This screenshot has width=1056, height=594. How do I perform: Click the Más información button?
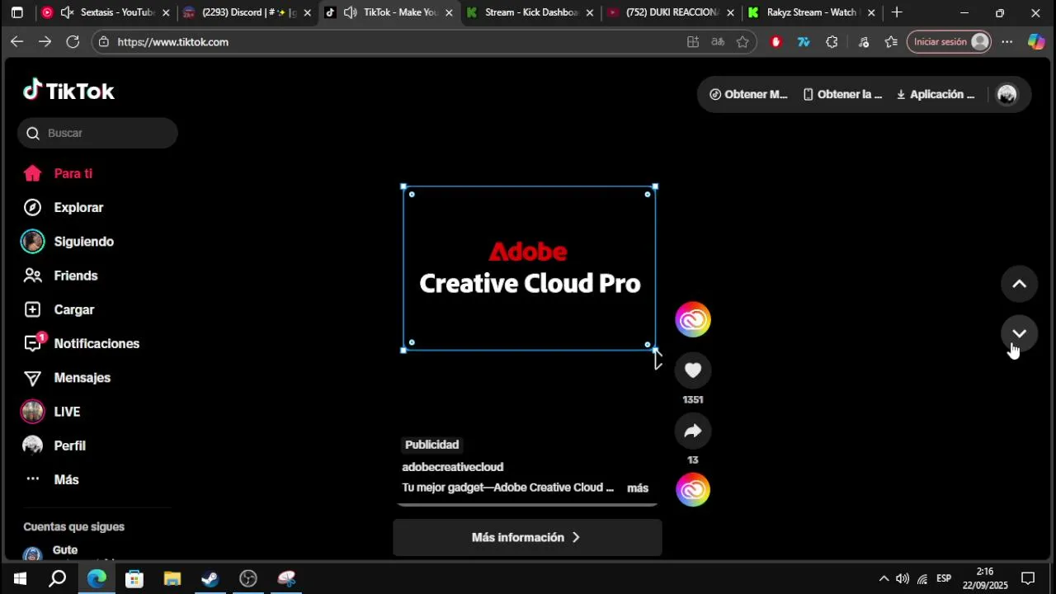527,537
